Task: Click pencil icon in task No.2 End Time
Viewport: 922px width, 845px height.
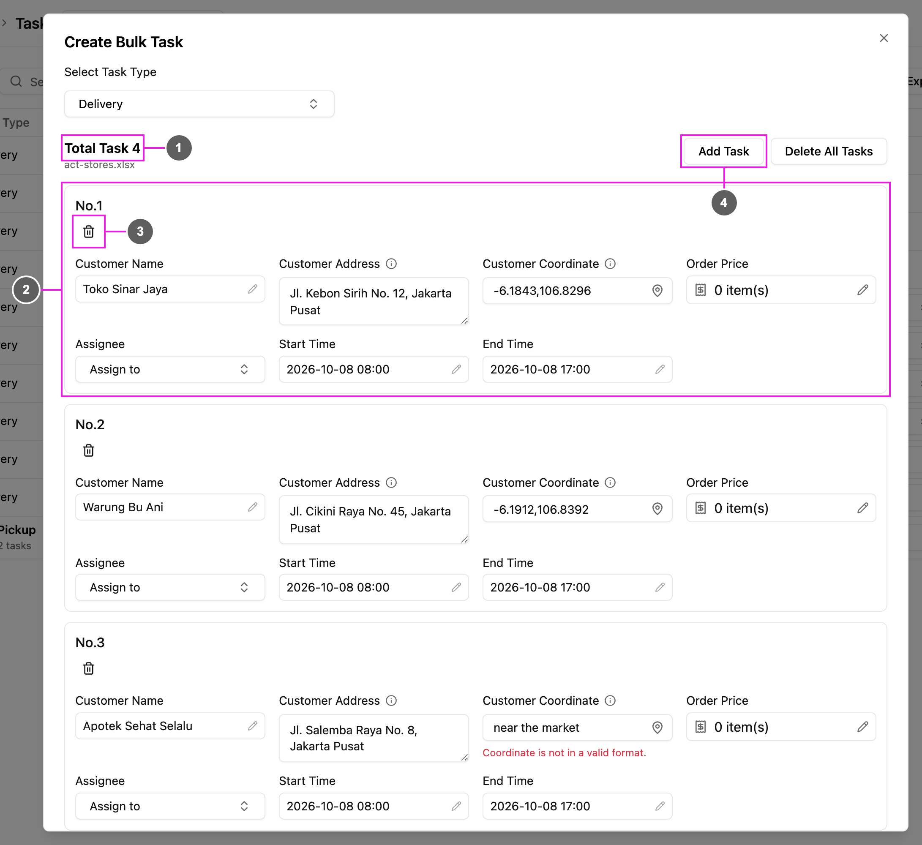Action: [x=660, y=587]
